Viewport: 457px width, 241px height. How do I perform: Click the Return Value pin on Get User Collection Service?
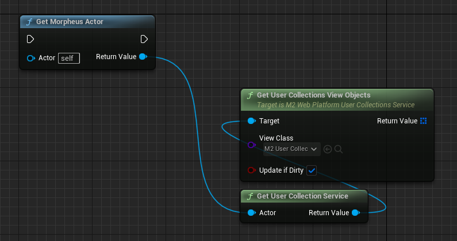click(356, 213)
